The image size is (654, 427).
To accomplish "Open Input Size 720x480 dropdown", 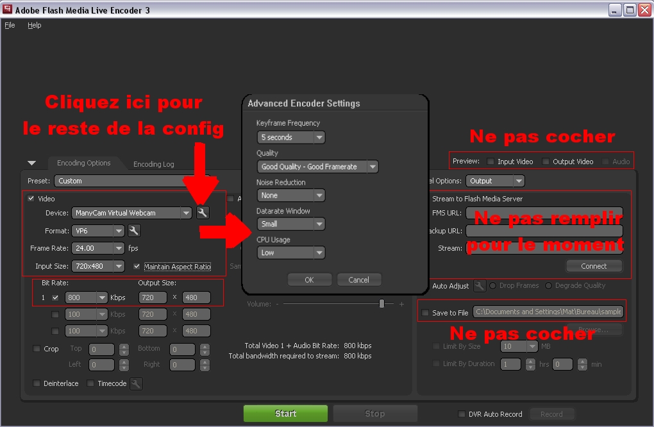I will [x=98, y=266].
